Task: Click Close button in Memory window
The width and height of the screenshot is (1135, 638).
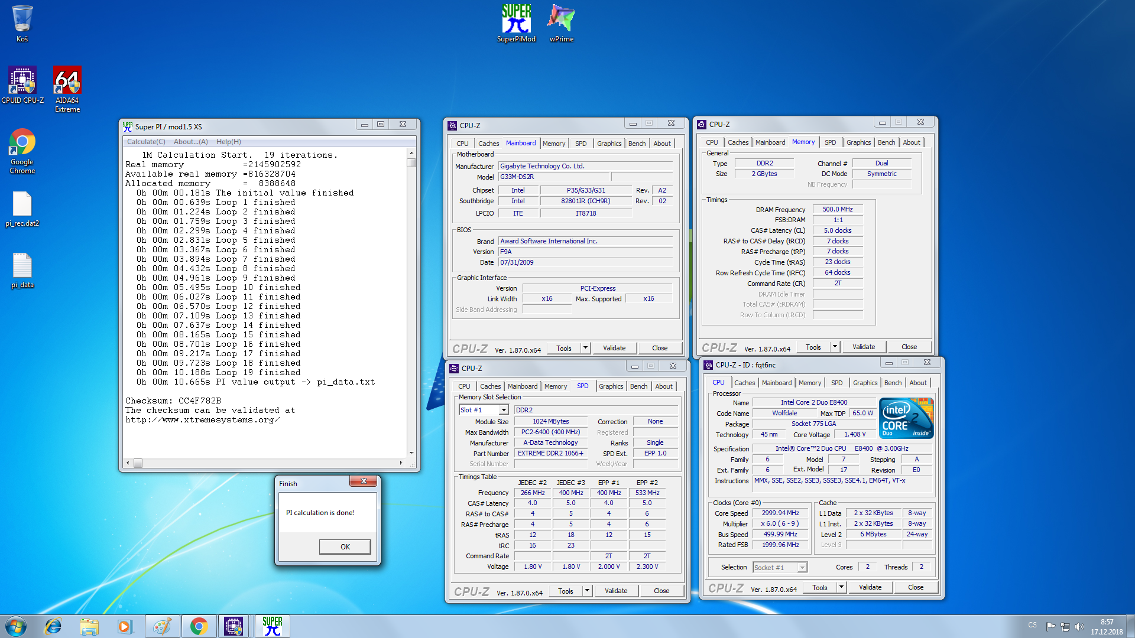Action: tap(909, 347)
